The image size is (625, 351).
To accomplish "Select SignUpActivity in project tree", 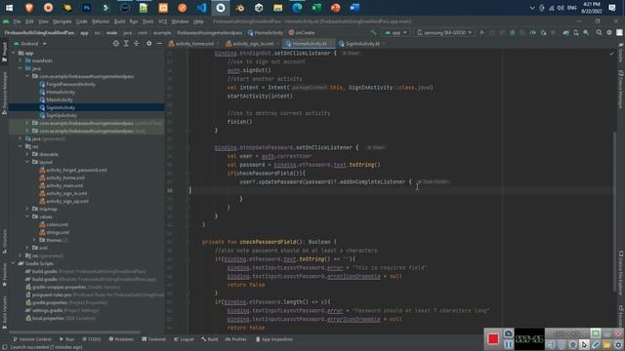I will (x=62, y=115).
